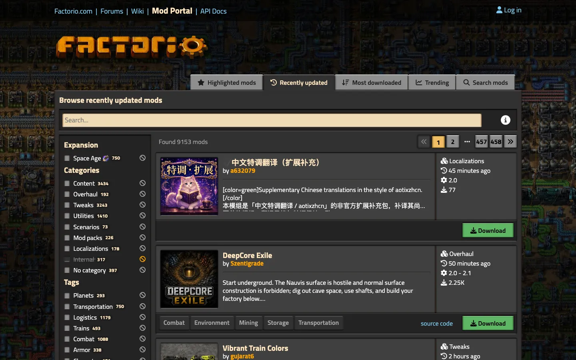The image size is (576, 360).
Task: Open the search info icon
Action: (x=506, y=120)
